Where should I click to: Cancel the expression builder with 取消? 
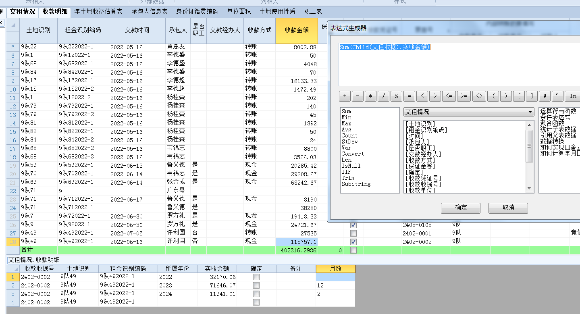click(508, 208)
